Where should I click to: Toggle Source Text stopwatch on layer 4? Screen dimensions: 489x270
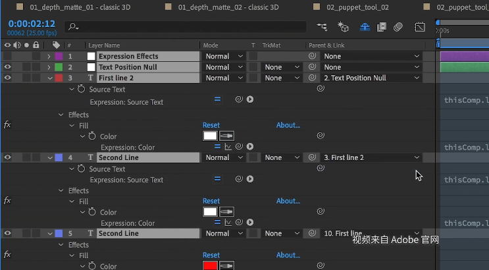click(x=81, y=169)
